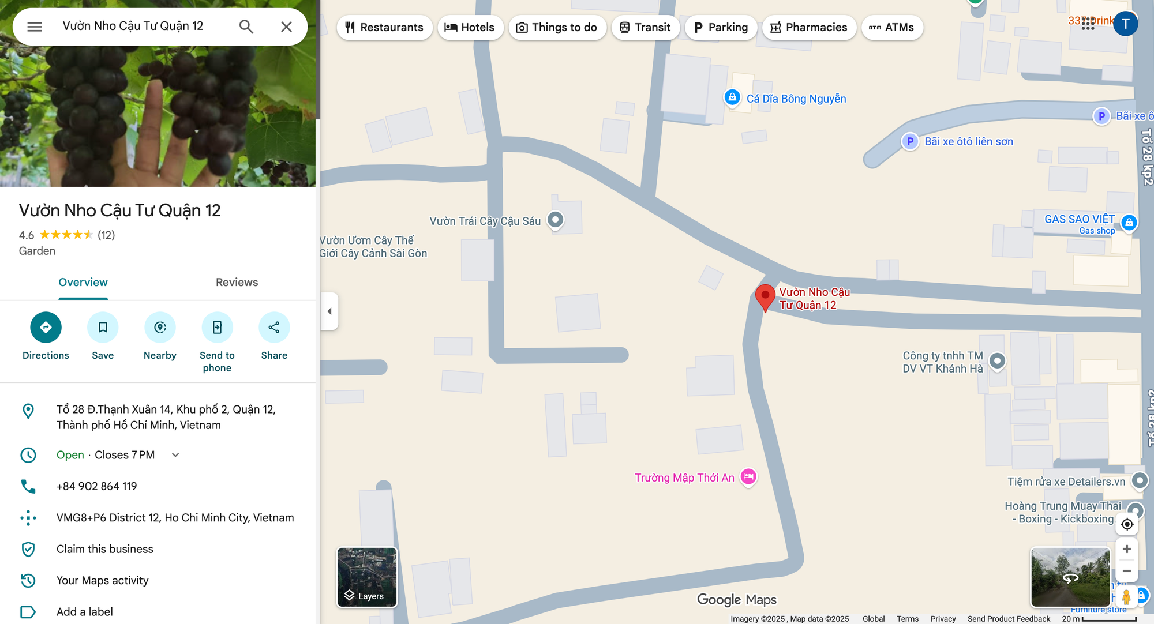
Task: Collapse the side panel arrow
Action: coord(329,311)
